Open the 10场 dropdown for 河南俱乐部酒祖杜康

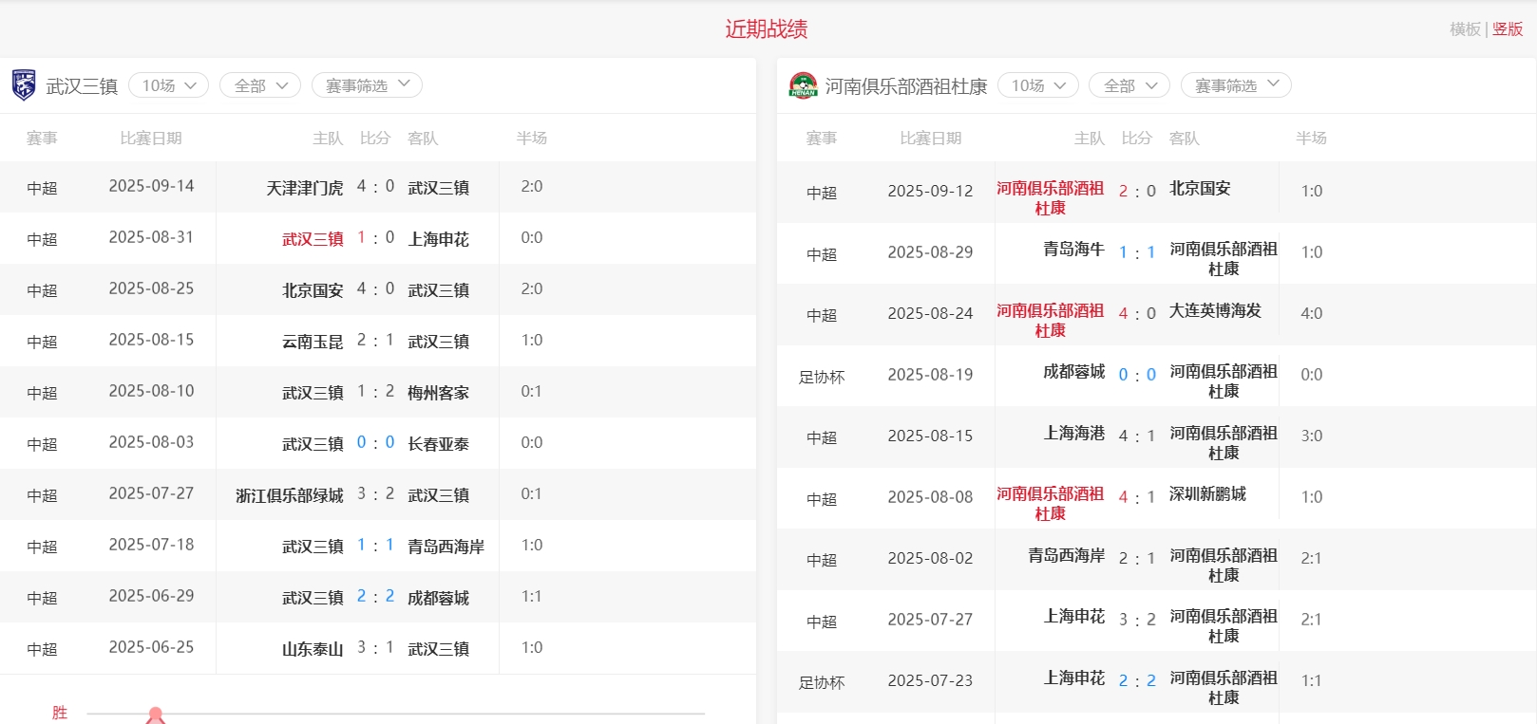tap(1037, 85)
